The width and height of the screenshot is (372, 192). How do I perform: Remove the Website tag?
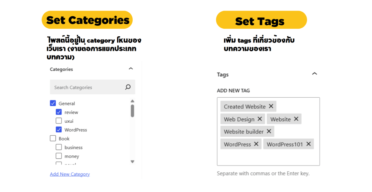tap(296, 119)
